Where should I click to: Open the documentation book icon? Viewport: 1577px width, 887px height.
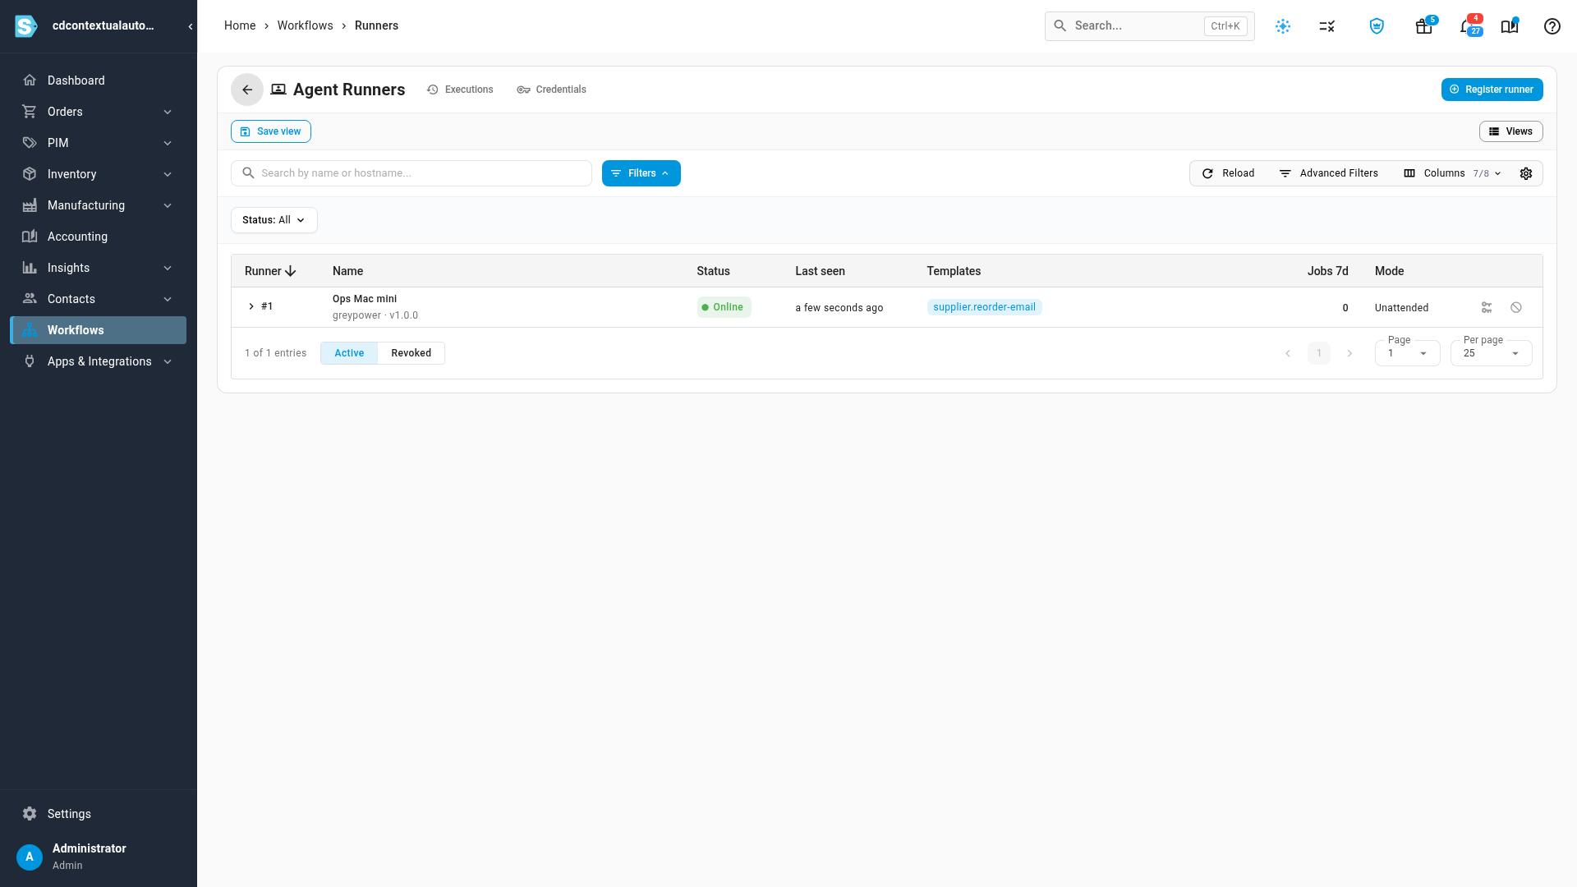(x=1510, y=26)
